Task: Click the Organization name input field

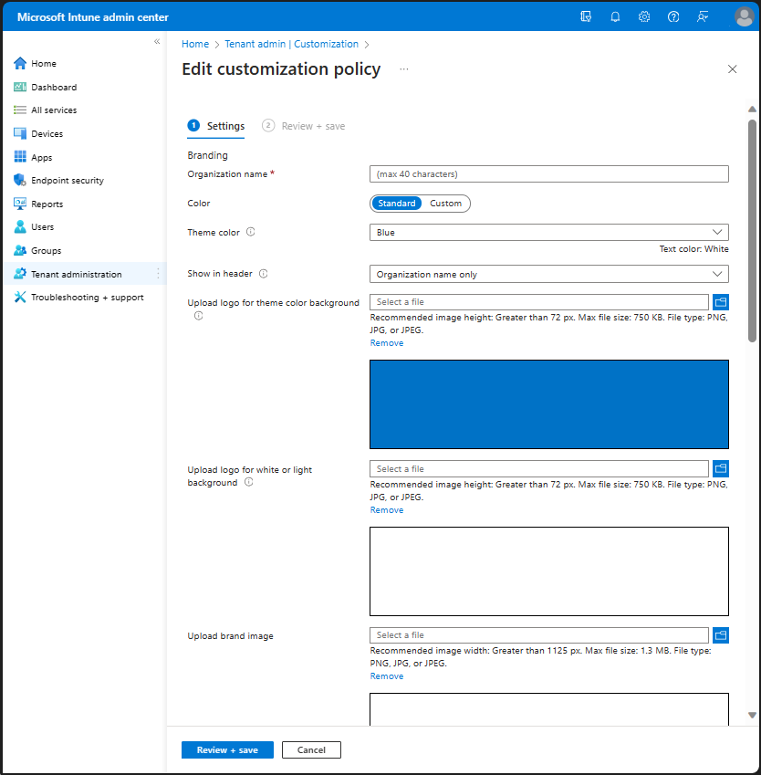Action: click(x=548, y=173)
